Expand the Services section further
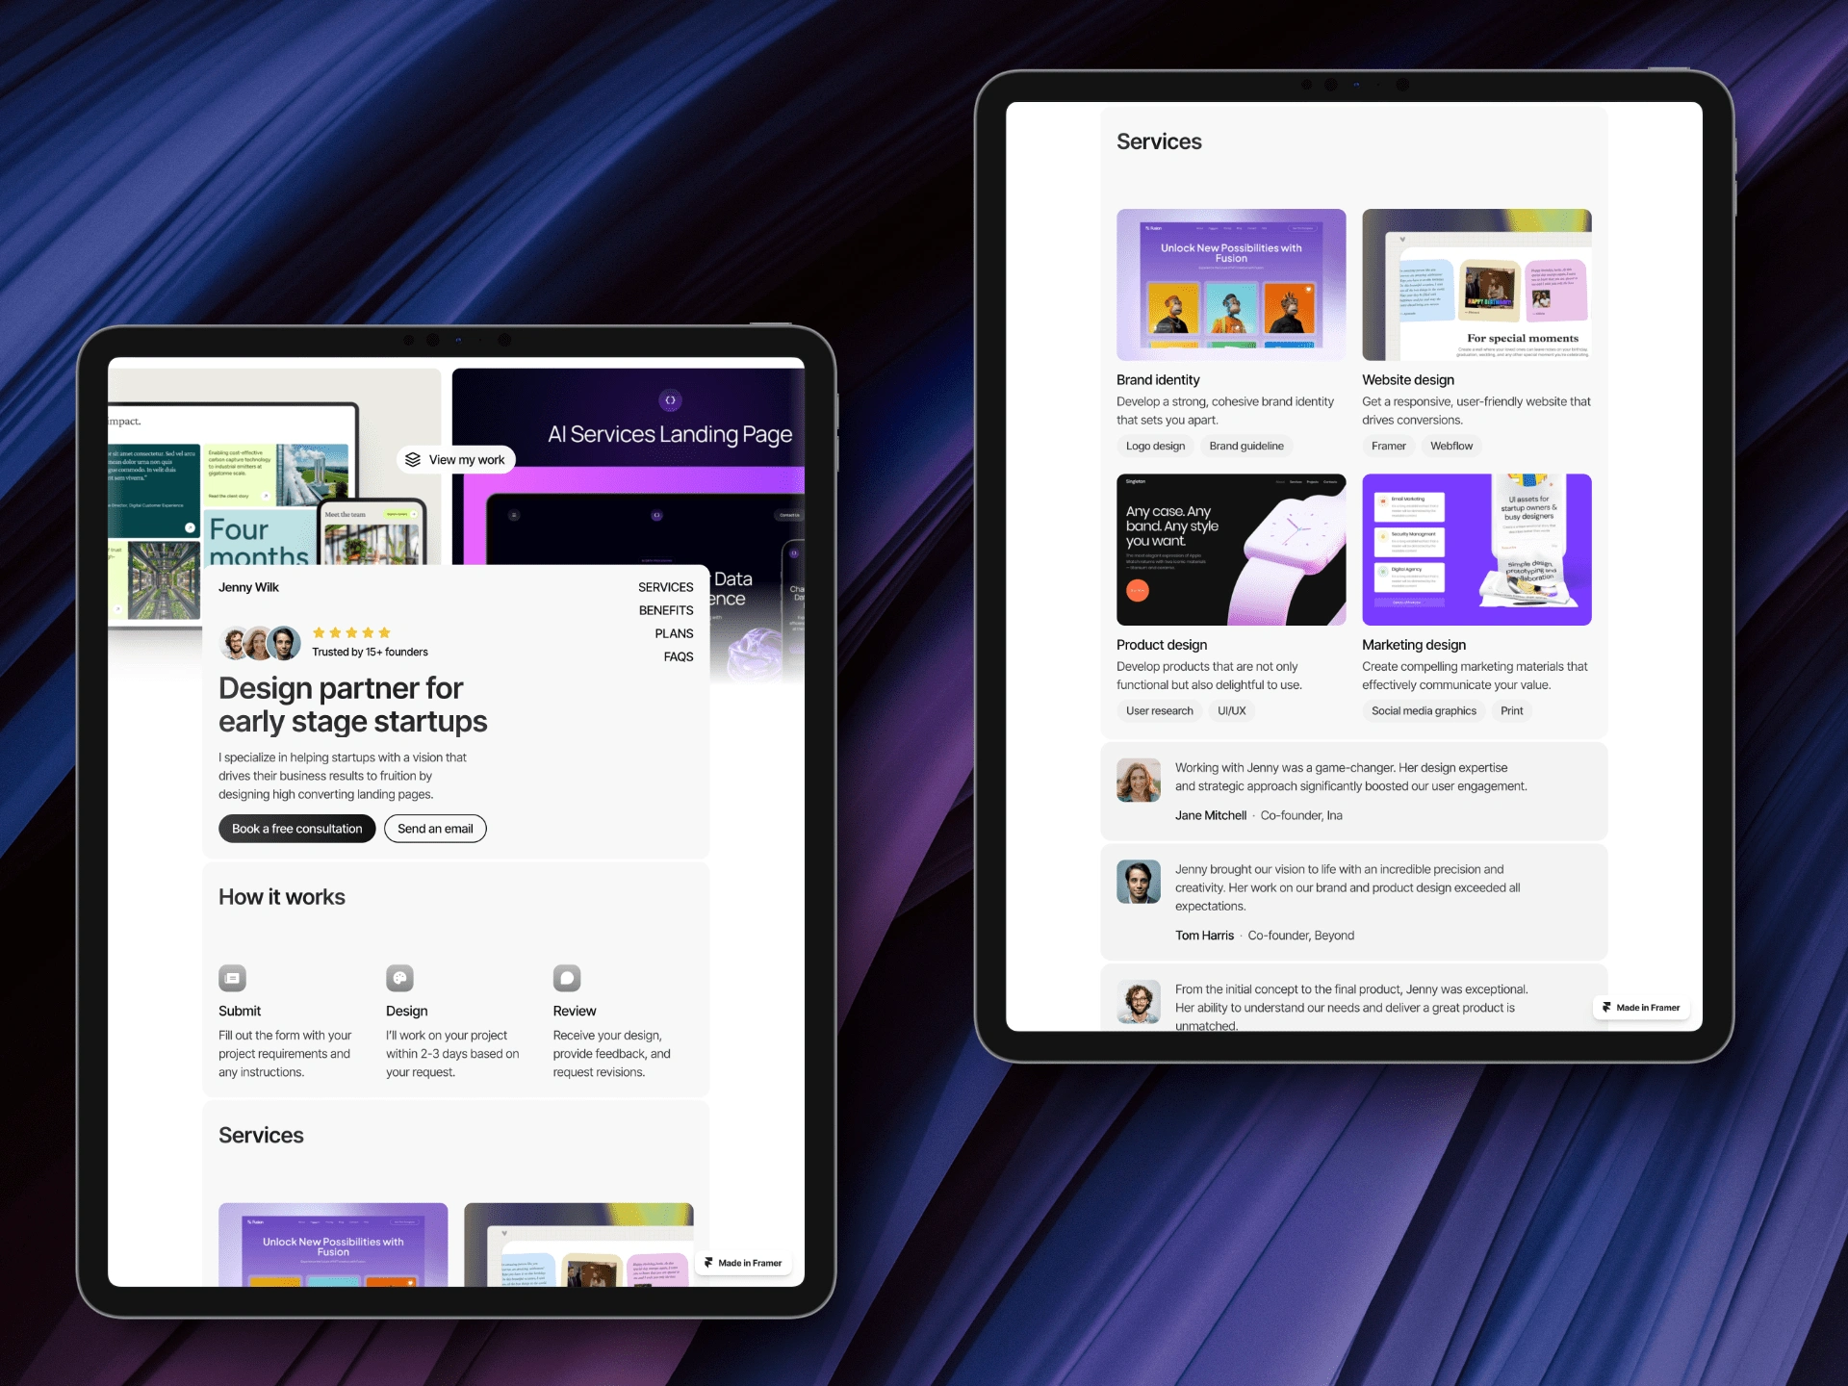 point(663,588)
